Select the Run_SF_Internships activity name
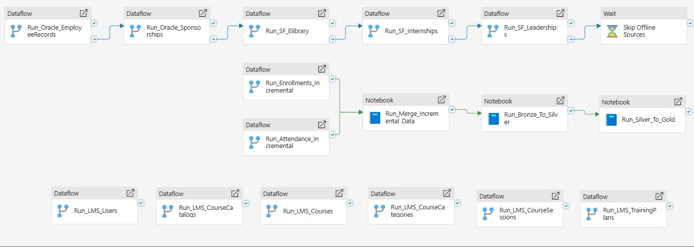694x247 pixels. point(411,31)
